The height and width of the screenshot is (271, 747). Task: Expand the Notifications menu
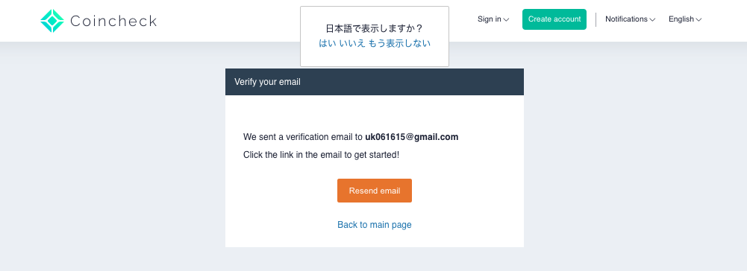tap(631, 19)
